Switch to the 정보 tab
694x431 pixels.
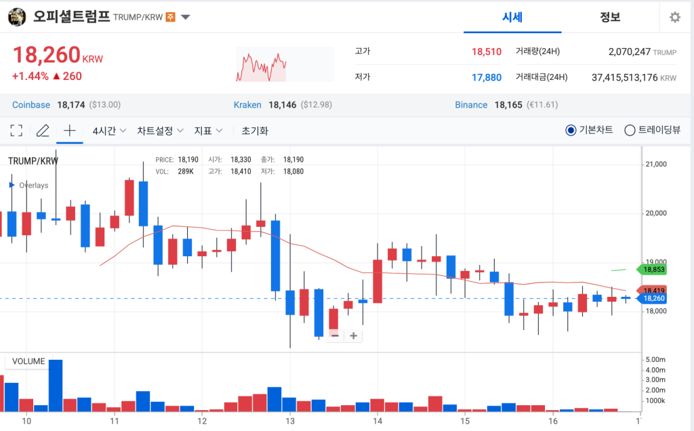(610, 17)
